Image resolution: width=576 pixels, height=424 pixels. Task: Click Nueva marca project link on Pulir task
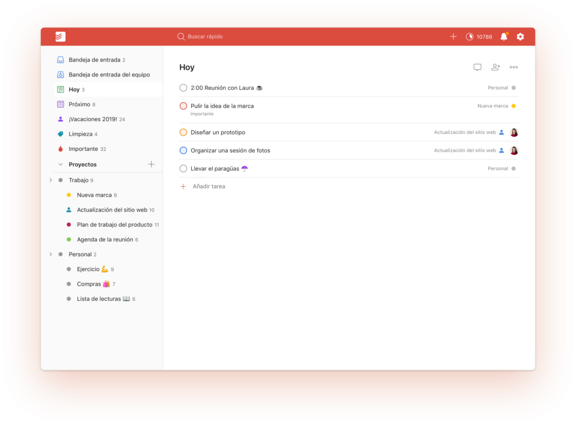(x=493, y=106)
